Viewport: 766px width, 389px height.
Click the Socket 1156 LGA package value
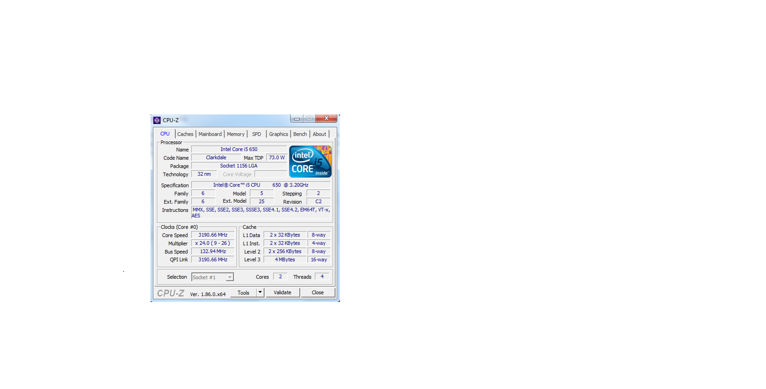point(239,166)
